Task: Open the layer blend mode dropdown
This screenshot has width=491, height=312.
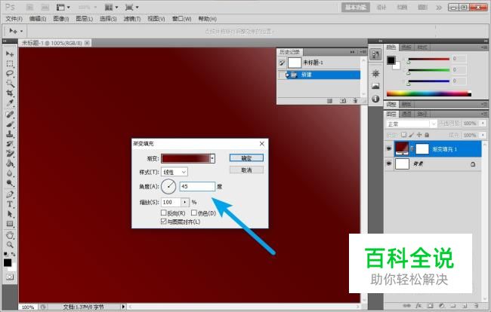Action: click(411, 124)
